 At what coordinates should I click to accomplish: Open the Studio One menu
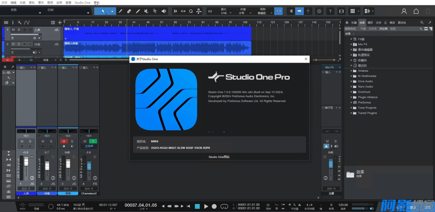(82, 2)
